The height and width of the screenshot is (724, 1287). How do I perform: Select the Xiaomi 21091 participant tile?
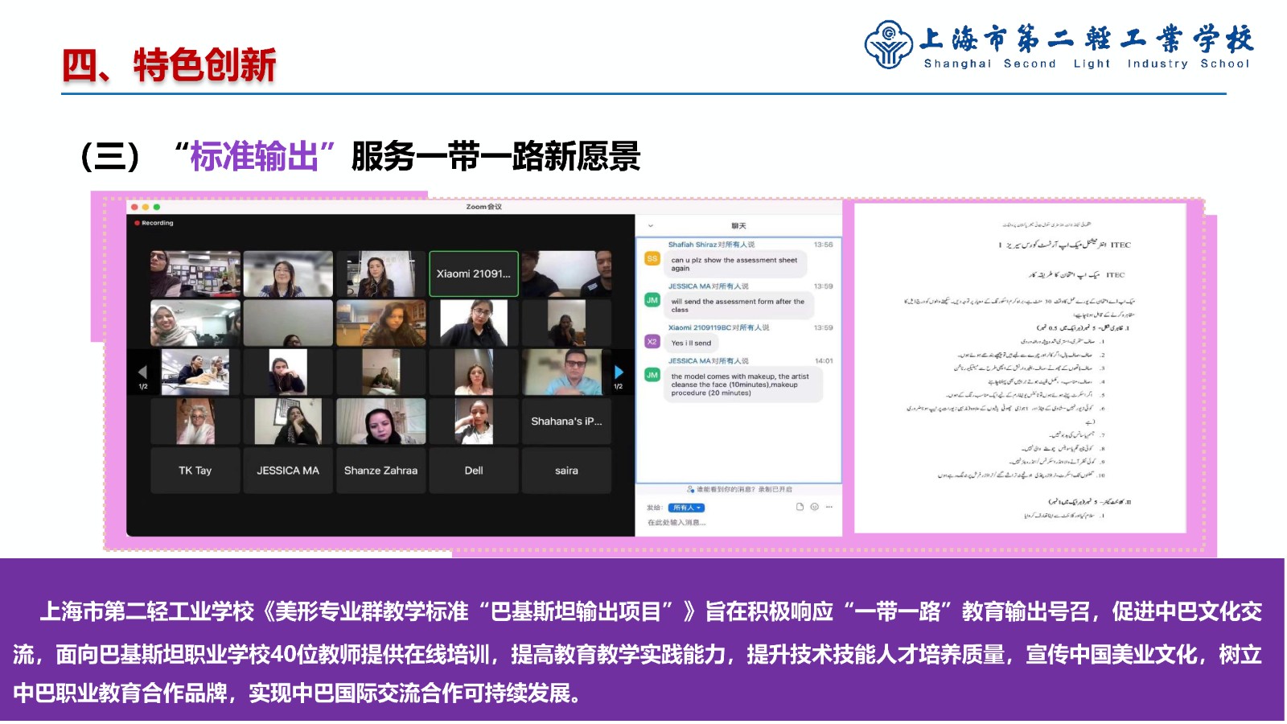tap(474, 274)
